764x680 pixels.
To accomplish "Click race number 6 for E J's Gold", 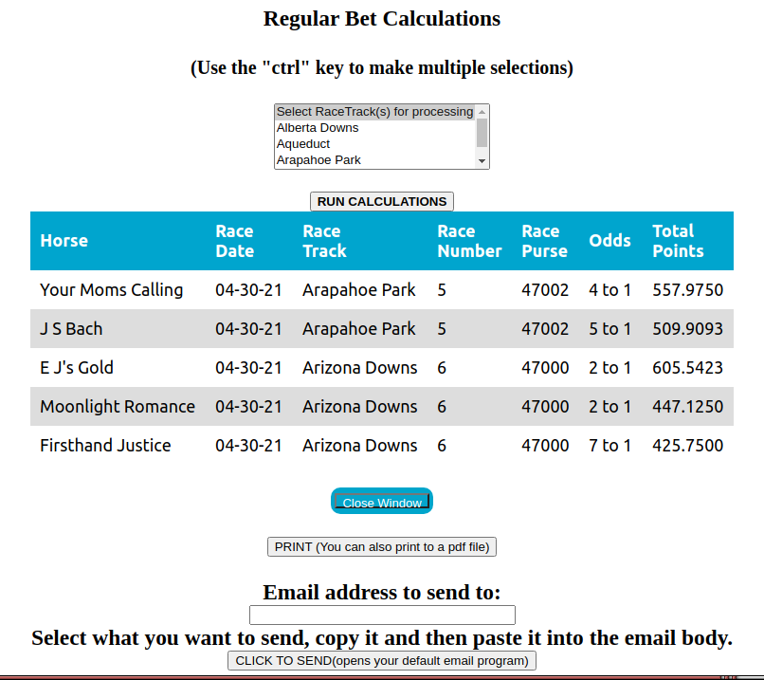I will 442,368.
